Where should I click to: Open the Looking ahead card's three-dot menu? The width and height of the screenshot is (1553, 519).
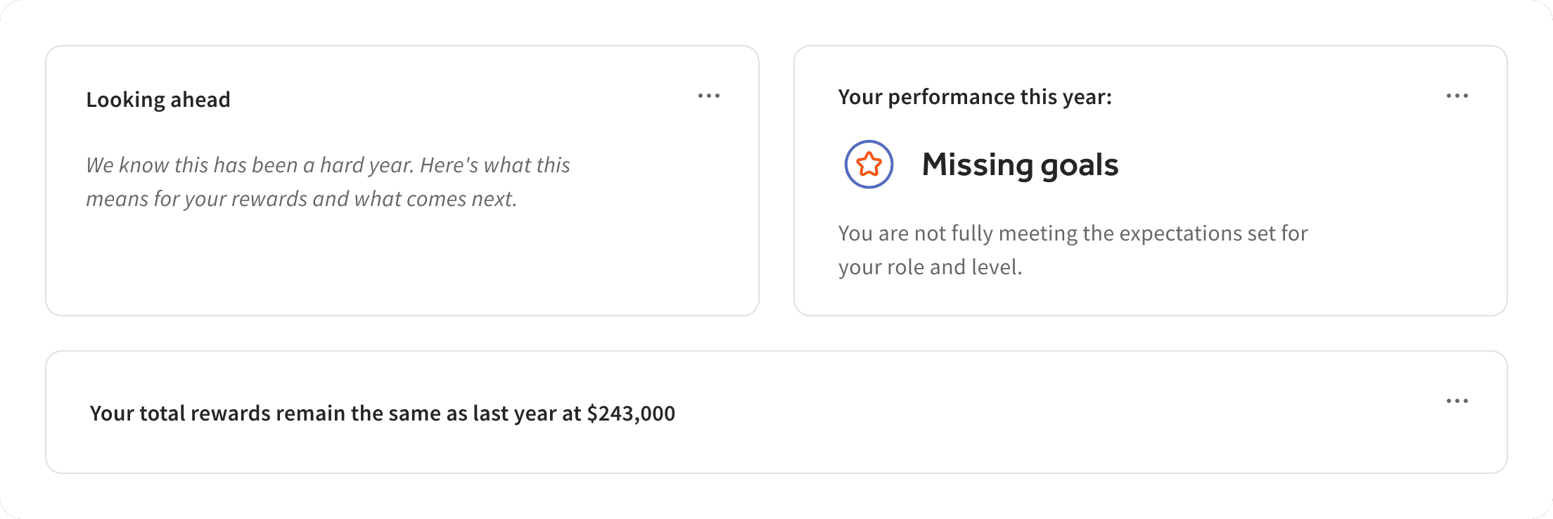[708, 96]
